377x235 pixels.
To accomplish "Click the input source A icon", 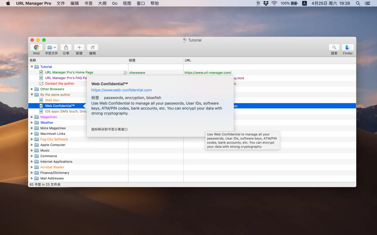I will click(x=305, y=4).
